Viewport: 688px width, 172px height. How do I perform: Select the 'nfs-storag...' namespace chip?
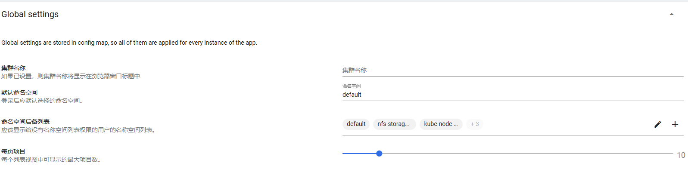pos(394,124)
